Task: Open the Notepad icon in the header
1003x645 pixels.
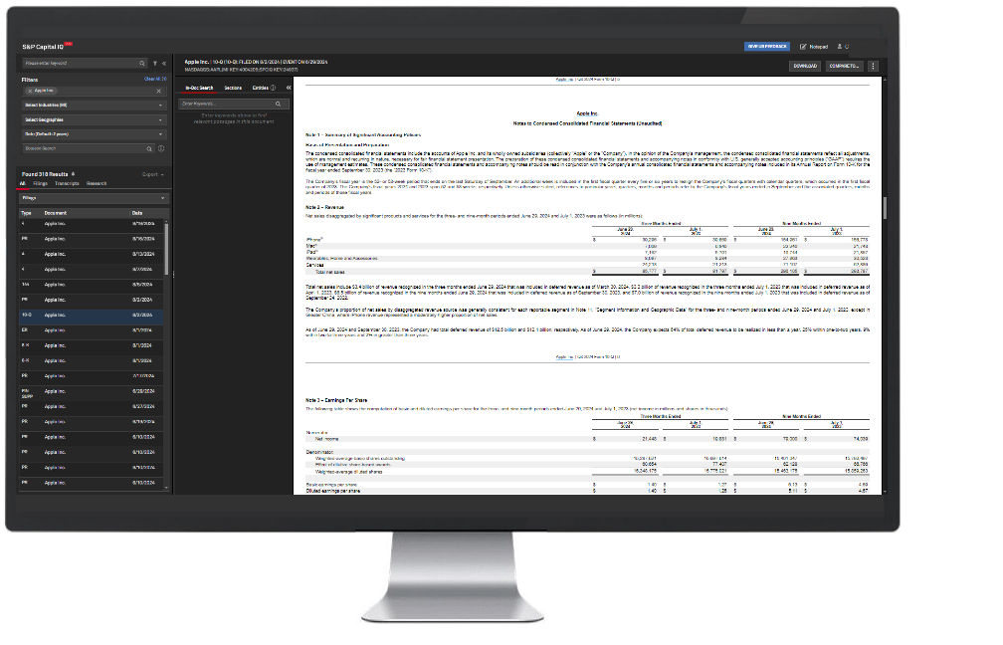Action: [x=803, y=47]
